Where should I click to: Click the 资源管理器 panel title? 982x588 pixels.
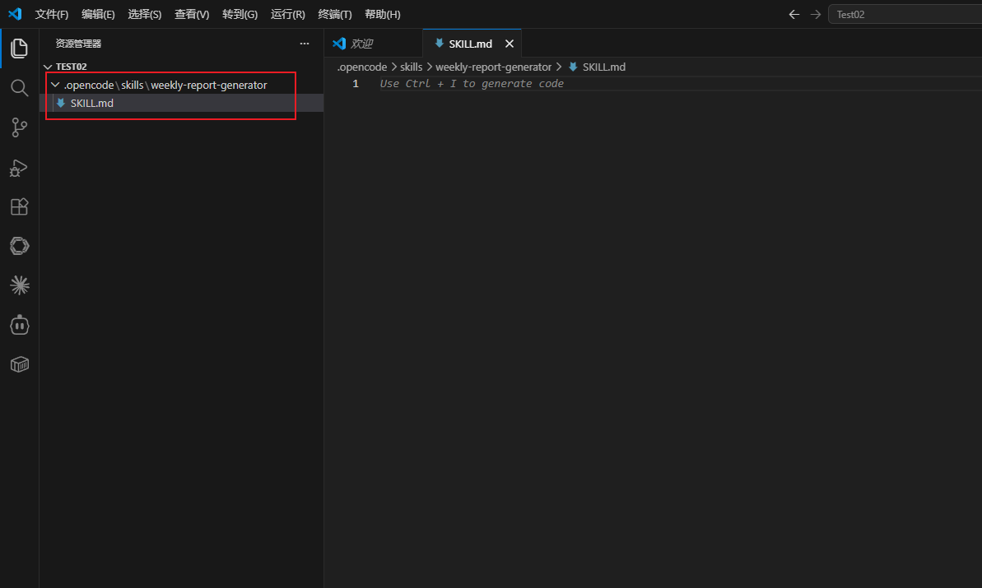78,44
